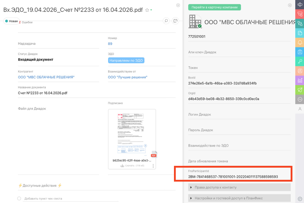Click document name 'Счет №2233 от 16.04.2026.pdf'
The image size is (304, 203).
tap(43, 93)
